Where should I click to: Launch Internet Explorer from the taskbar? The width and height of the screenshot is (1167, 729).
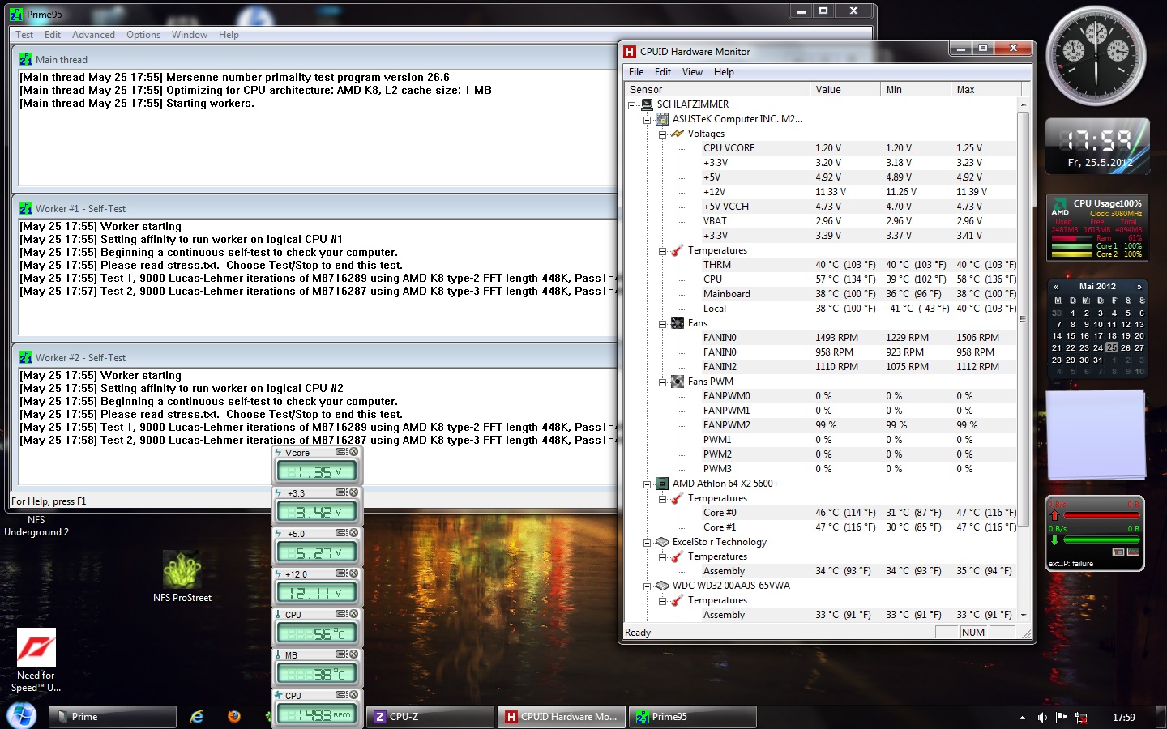point(197,717)
